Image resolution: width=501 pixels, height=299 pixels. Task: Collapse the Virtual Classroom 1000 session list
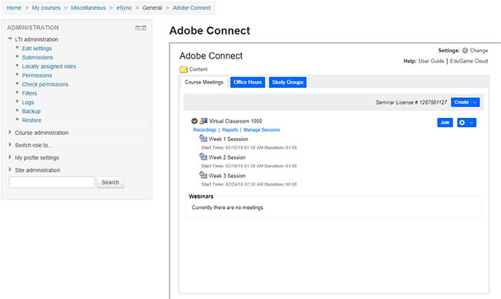click(x=194, y=121)
